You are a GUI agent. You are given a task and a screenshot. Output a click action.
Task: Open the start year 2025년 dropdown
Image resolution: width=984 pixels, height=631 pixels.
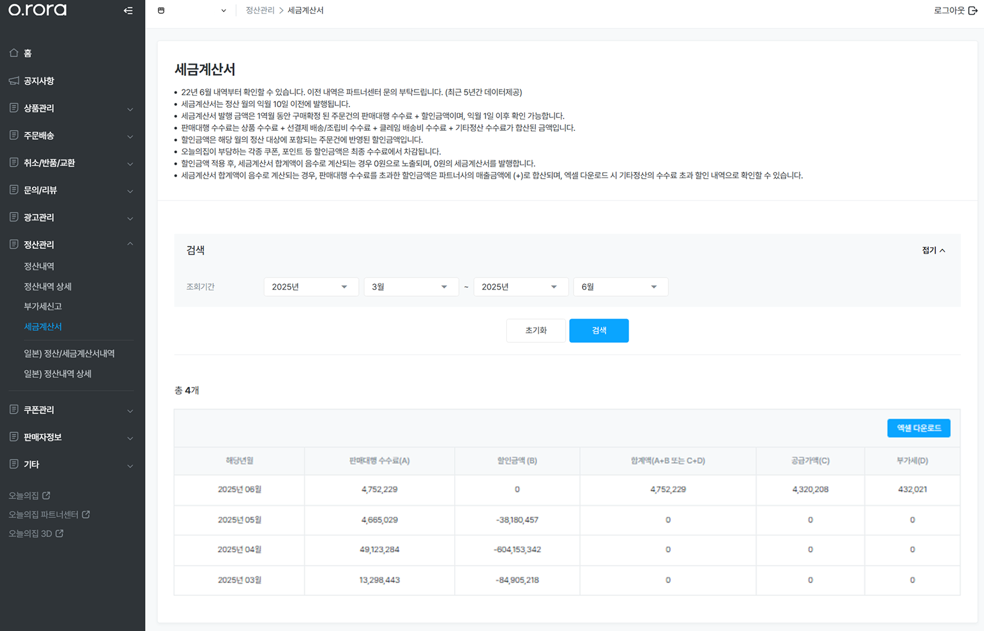click(311, 286)
